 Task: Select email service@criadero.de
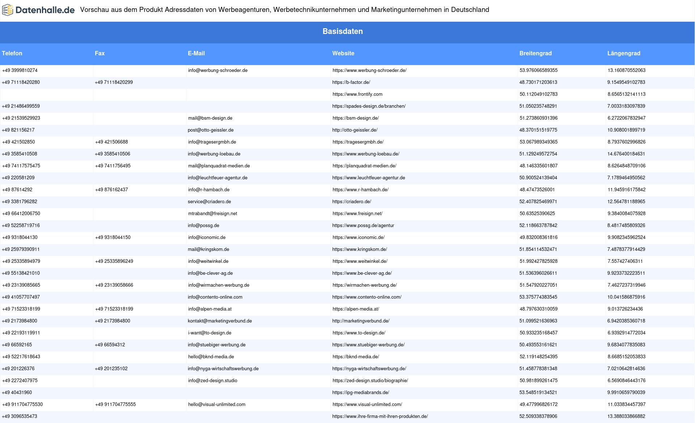pos(209,202)
